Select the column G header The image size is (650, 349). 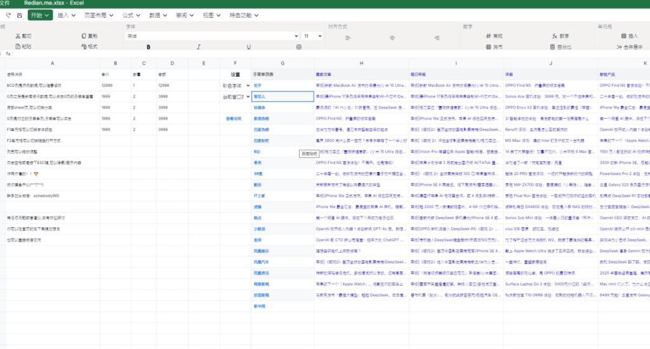tap(282, 63)
